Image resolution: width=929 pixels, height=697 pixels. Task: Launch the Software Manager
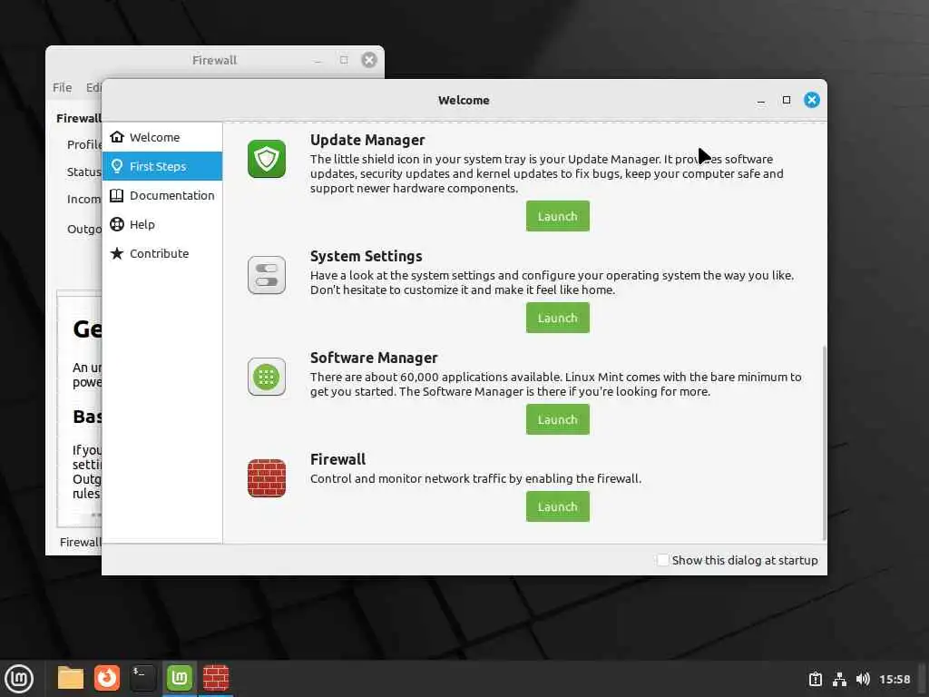558,419
